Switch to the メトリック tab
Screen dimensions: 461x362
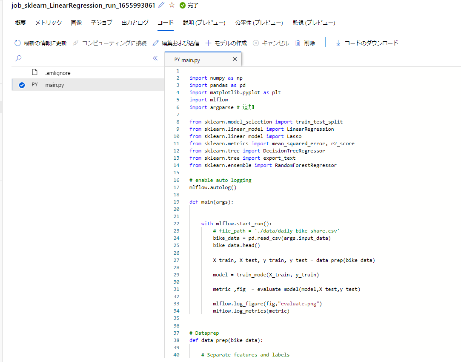coord(48,23)
